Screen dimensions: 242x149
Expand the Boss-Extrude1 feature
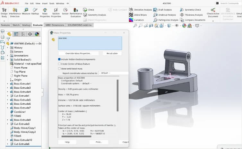pyautogui.click(x=8, y=84)
